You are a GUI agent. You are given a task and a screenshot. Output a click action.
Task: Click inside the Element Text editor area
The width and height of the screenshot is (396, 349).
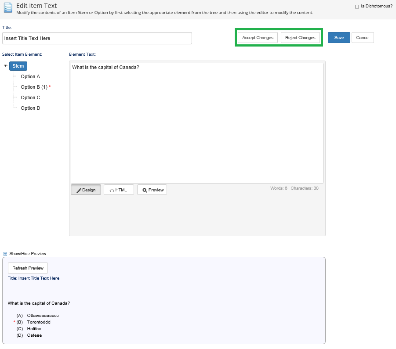pos(197,123)
